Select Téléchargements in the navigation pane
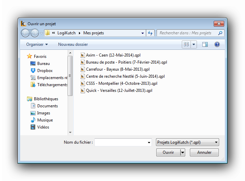 pos(52,85)
